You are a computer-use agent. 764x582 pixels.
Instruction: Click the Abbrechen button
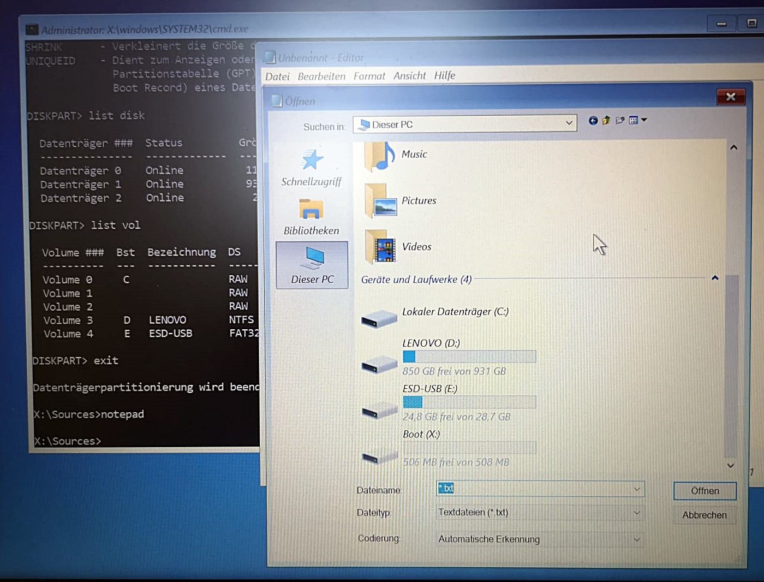pyautogui.click(x=705, y=515)
